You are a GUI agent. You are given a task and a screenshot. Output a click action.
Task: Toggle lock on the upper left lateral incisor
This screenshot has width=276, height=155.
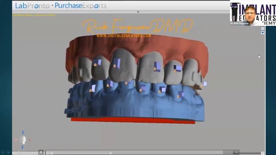[x=95, y=65]
